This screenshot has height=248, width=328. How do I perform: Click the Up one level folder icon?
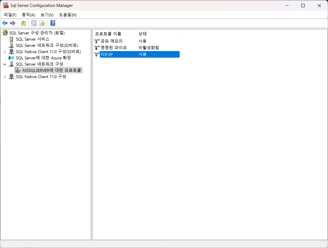click(23, 23)
